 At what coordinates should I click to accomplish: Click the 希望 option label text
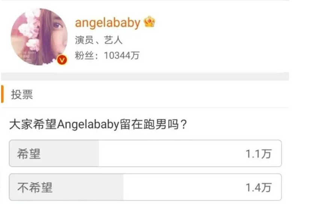(29, 154)
